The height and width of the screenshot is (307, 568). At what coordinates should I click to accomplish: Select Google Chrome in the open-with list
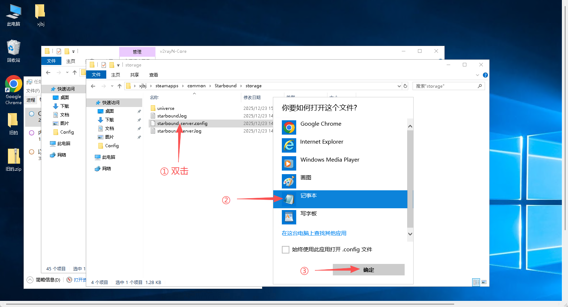[x=321, y=124]
